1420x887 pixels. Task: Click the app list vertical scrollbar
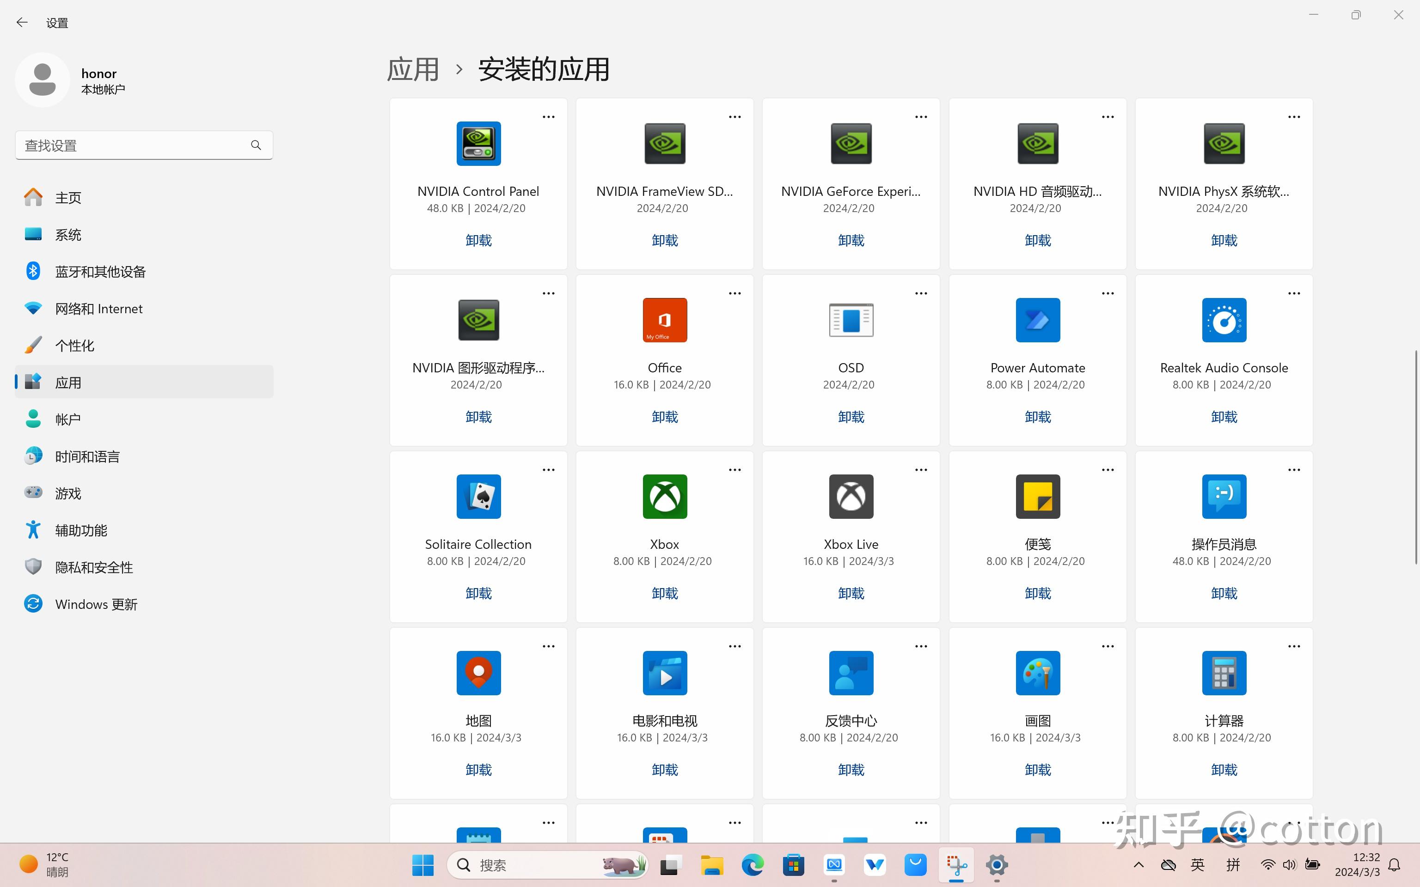pyautogui.click(x=1416, y=457)
